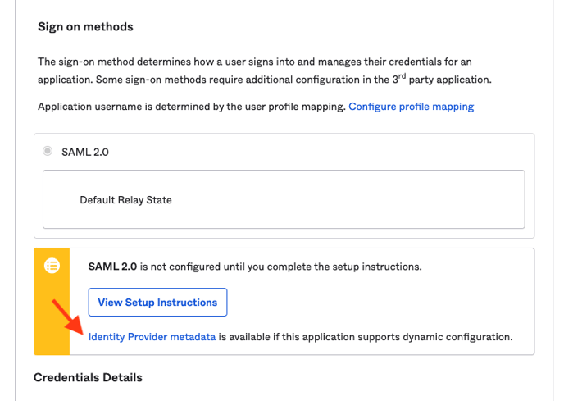Open the Identity Provider metadata link
Viewport: 564px width, 401px height.
click(x=152, y=337)
